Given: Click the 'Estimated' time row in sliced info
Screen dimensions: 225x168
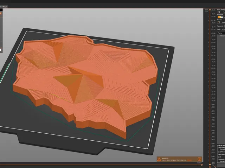Looking at the screenshot, I should [221, 159].
